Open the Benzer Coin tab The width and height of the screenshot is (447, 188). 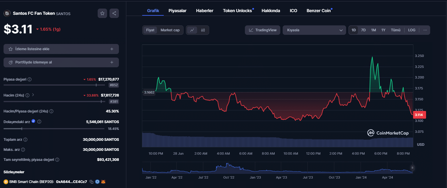pos(319,11)
